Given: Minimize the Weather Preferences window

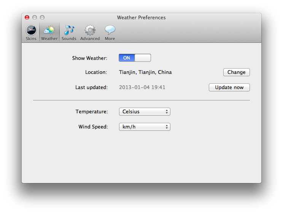Looking at the screenshot, I should (35, 17).
